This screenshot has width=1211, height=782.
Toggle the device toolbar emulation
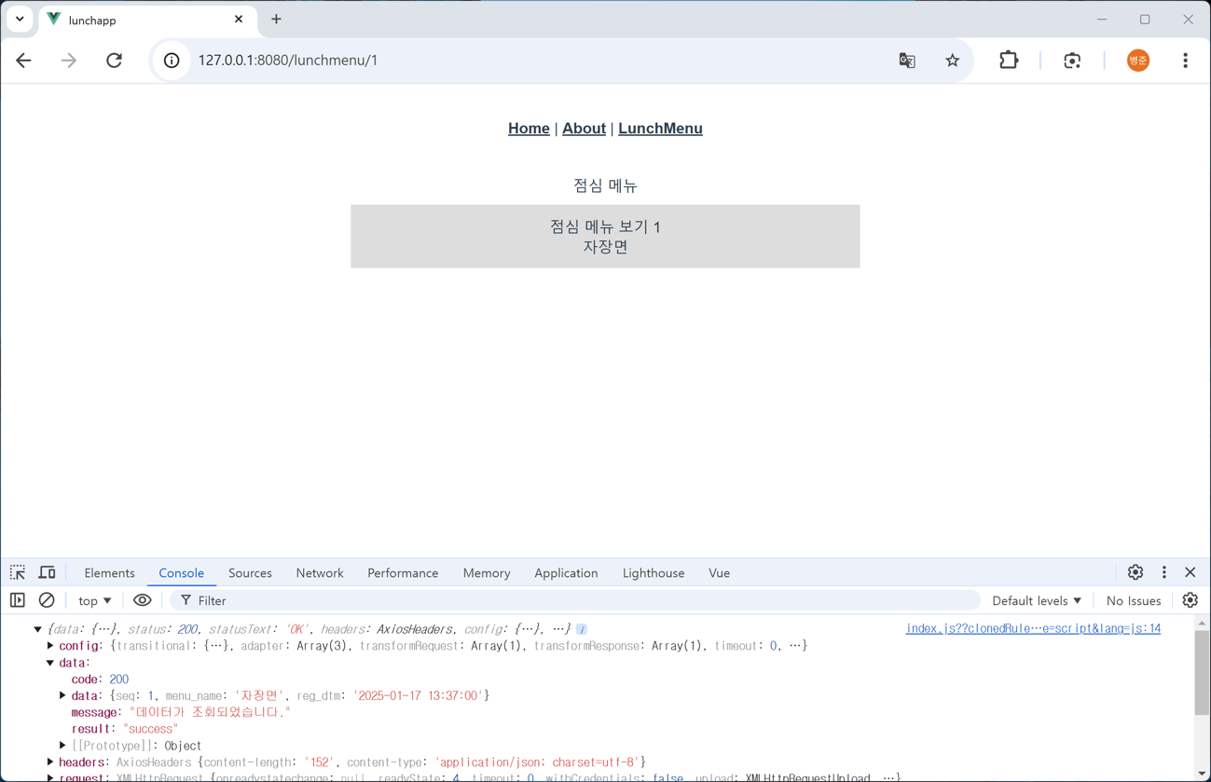[x=47, y=573]
